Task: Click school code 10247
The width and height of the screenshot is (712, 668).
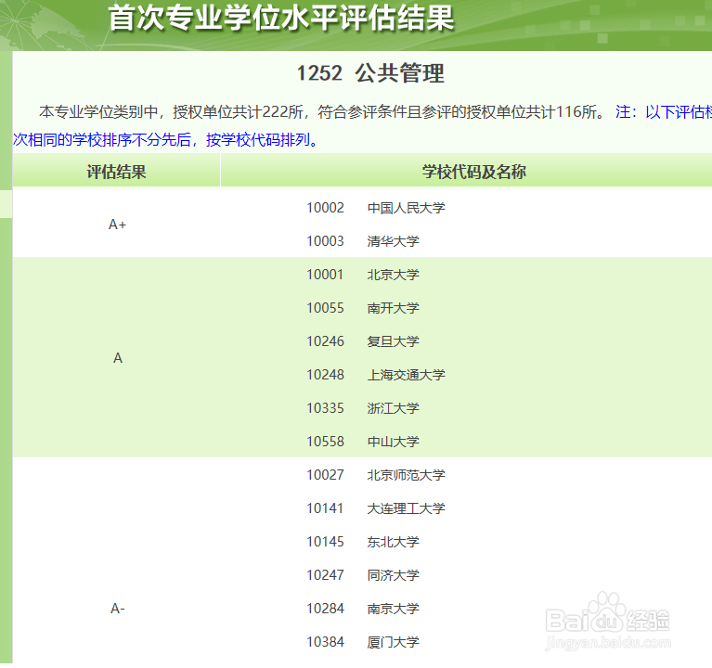Action: [x=325, y=575]
